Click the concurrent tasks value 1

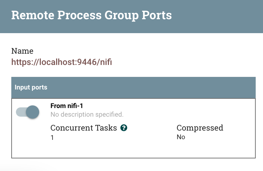[x=52, y=138]
